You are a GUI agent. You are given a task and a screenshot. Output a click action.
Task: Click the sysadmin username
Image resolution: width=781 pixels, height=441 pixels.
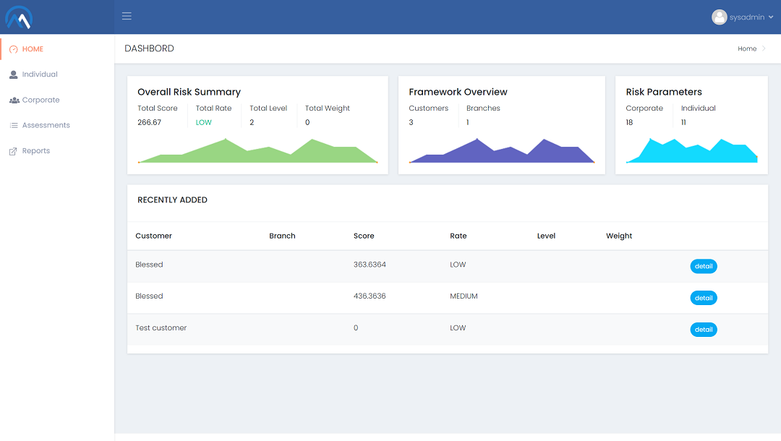coord(746,17)
